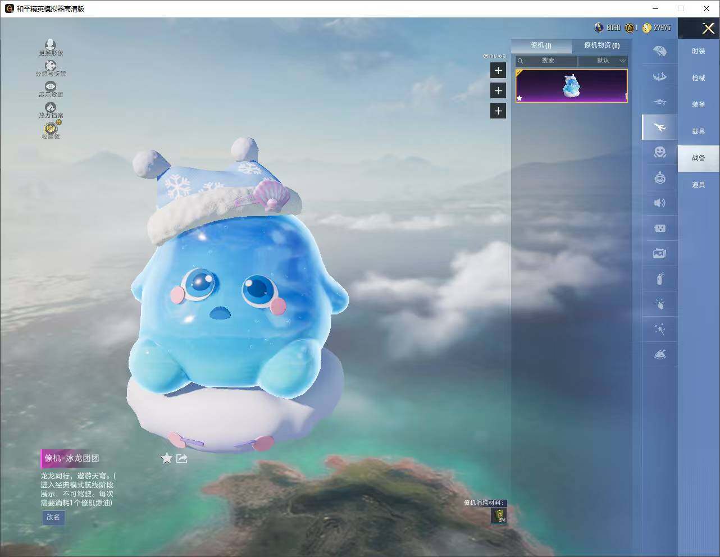Select the spray can category icon

pos(660,278)
